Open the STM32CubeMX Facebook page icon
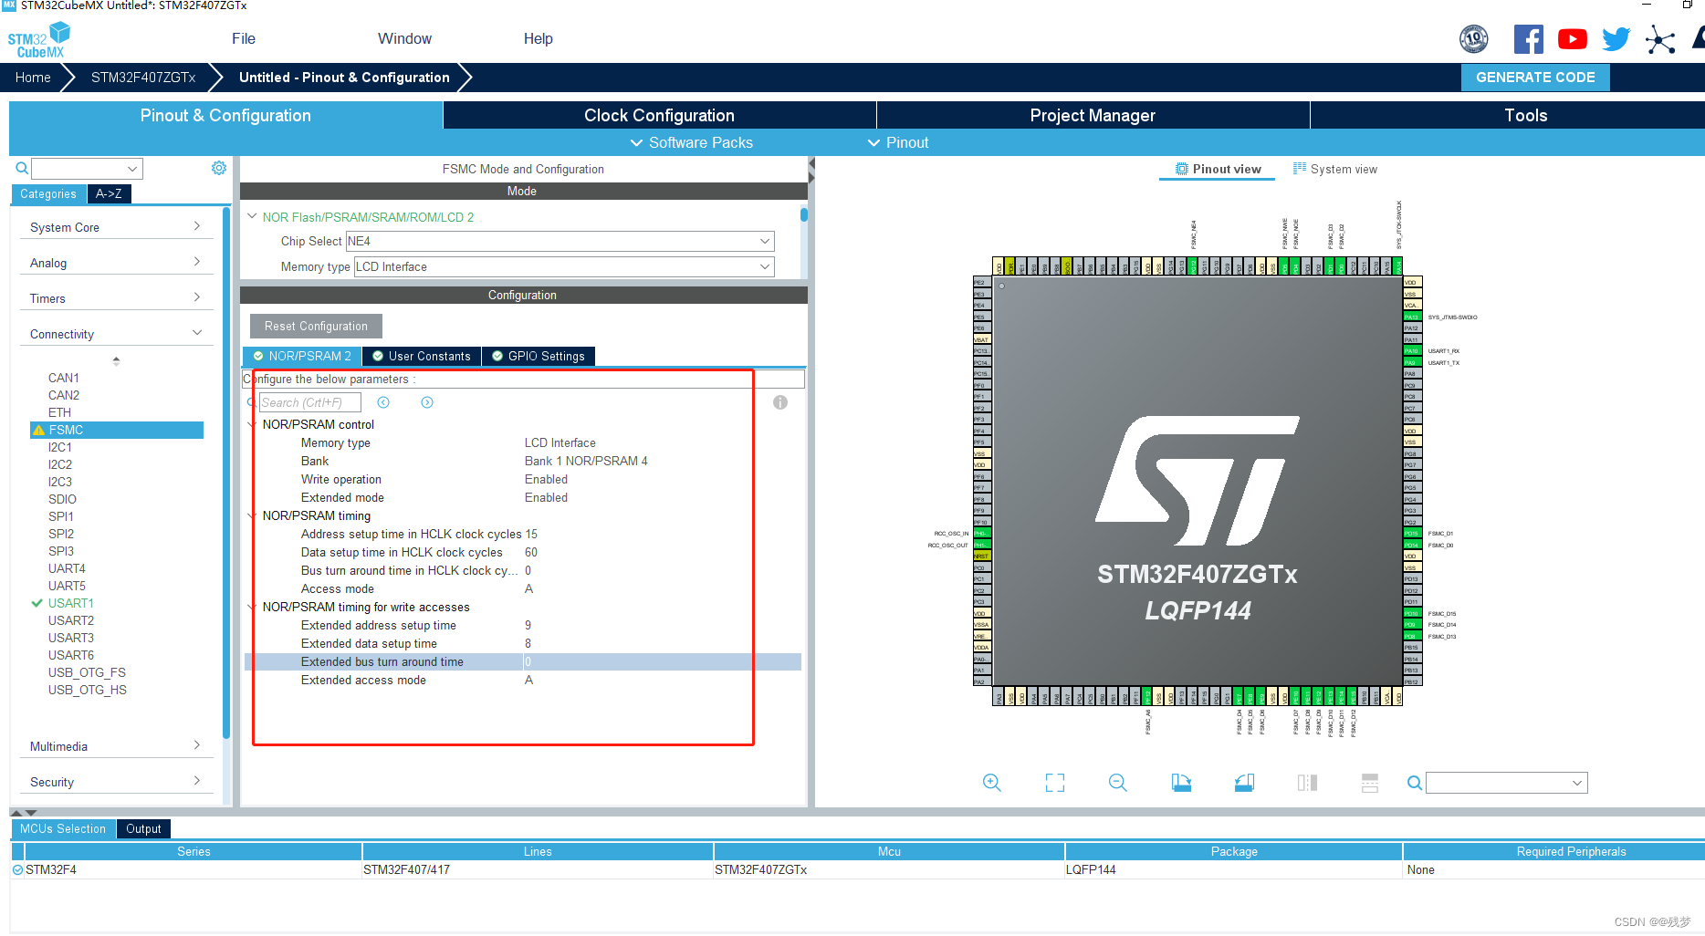Image resolution: width=1705 pixels, height=936 pixels. [1528, 39]
